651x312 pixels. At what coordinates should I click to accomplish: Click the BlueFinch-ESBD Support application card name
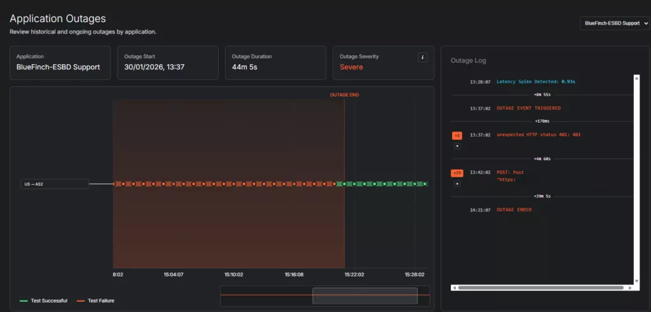coord(58,67)
